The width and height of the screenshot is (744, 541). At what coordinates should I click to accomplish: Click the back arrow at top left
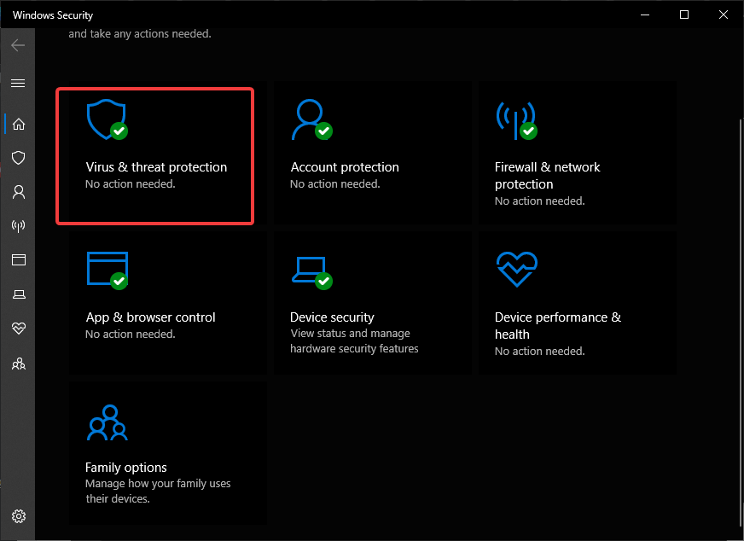[17, 45]
